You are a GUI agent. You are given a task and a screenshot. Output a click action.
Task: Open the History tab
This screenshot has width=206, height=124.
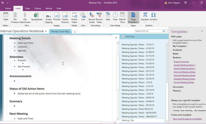tap(38, 8)
